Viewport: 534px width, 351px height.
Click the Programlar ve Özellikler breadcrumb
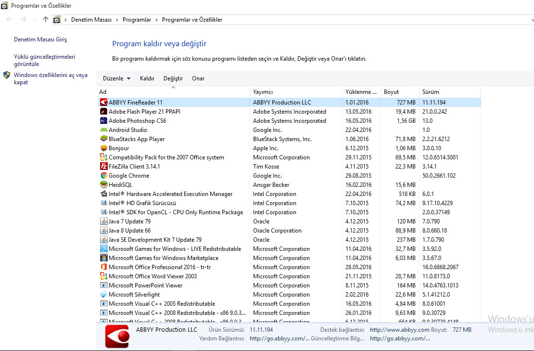pyautogui.click(x=192, y=20)
